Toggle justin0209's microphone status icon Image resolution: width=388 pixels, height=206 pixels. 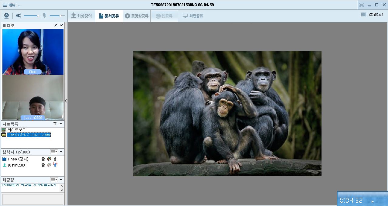pyautogui.click(x=55, y=165)
